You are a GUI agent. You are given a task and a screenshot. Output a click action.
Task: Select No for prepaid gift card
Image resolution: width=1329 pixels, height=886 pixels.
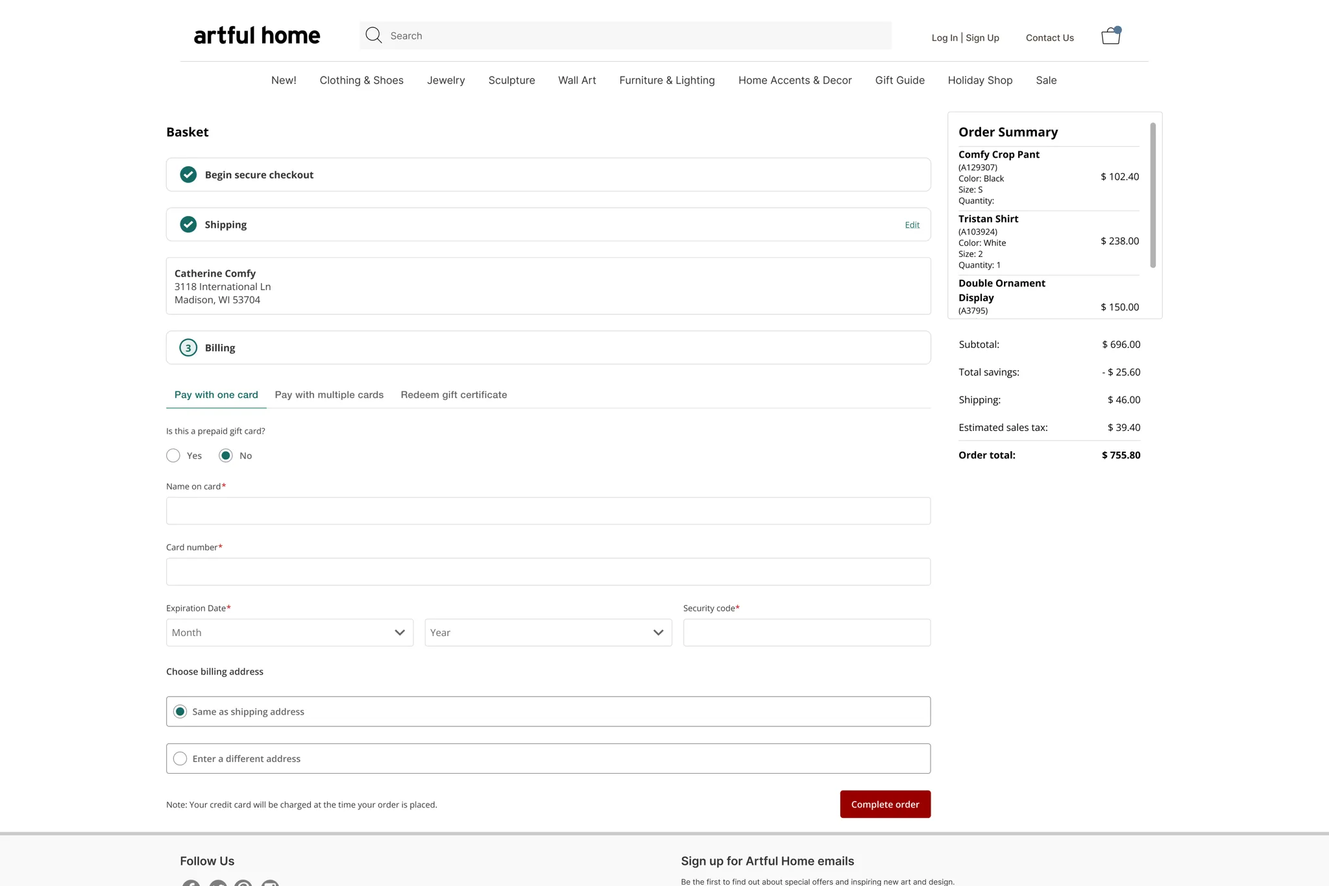[x=226, y=456]
